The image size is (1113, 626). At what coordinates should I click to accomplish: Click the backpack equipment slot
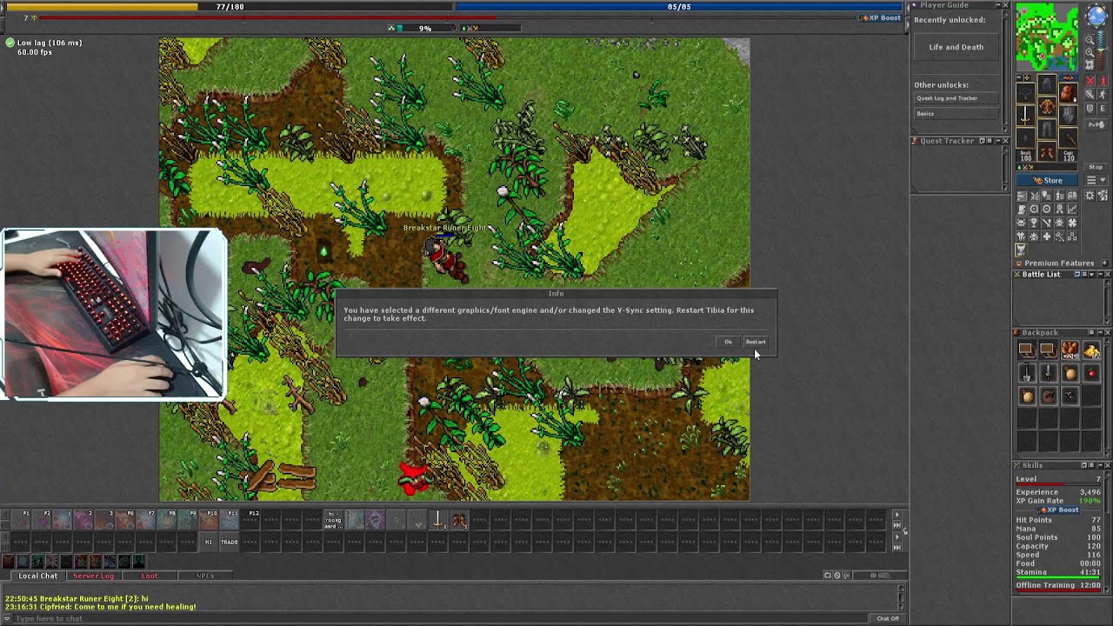[1068, 92]
